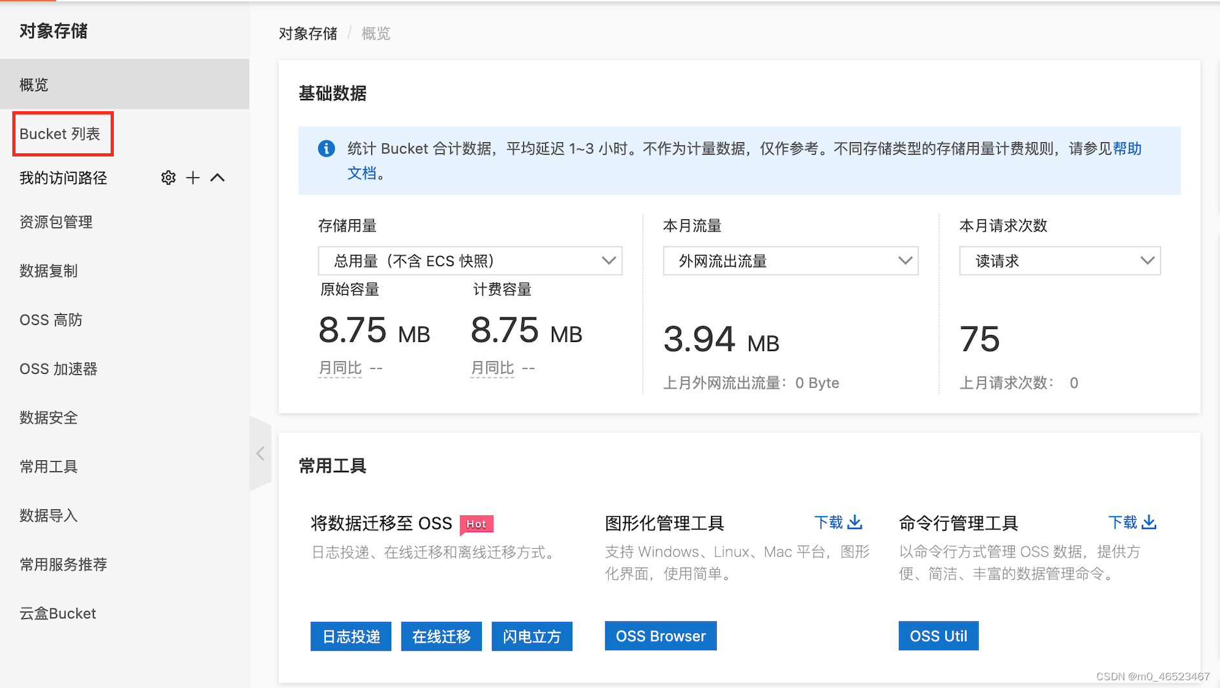This screenshot has width=1220, height=688.
Task: Select 概览 in the sidebar
Action: coord(125,85)
